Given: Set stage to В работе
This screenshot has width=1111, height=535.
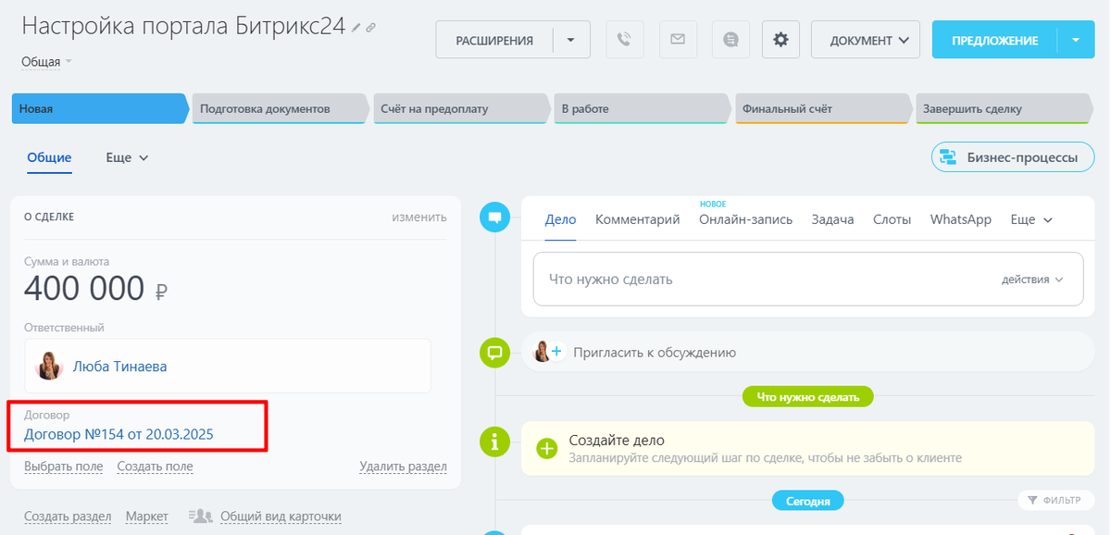Looking at the screenshot, I should point(643,108).
